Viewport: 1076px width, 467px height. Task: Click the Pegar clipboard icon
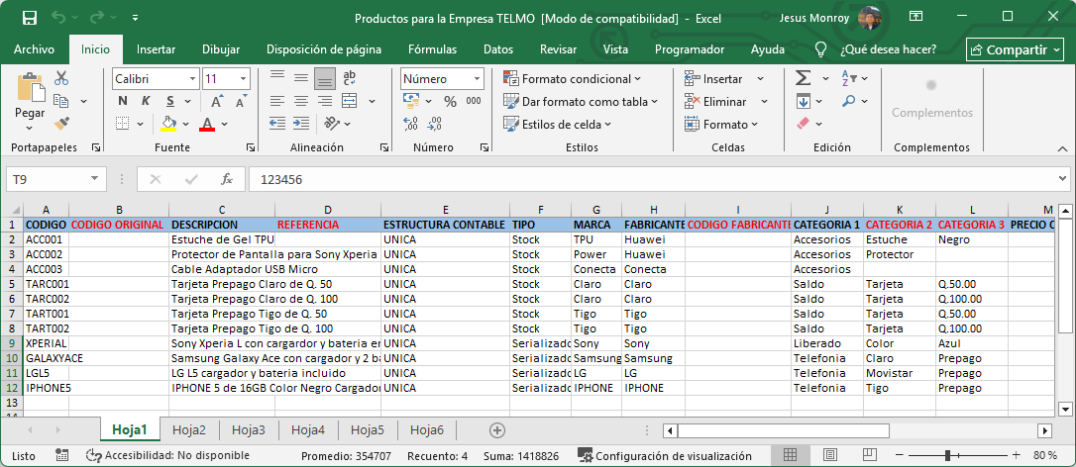click(x=30, y=88)
